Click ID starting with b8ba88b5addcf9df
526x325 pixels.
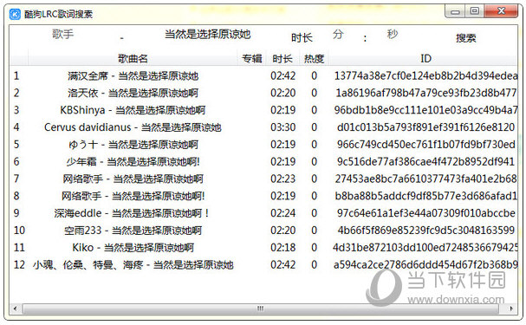pos(425,196)
